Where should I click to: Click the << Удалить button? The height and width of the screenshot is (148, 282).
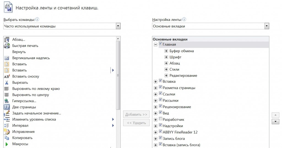[136, 123]
